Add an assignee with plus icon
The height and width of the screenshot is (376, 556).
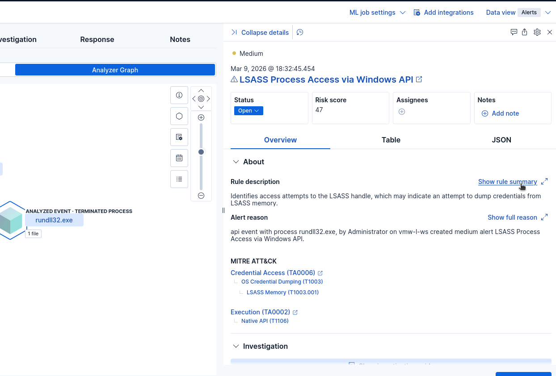401,112
